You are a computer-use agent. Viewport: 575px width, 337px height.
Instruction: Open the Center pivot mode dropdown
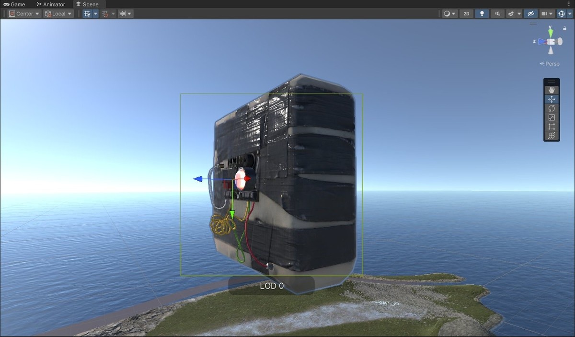coord(24,14)
